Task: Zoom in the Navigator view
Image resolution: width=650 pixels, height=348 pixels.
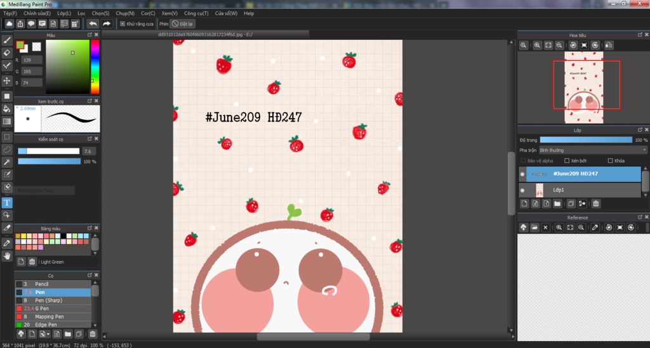Action: point(537,45)
